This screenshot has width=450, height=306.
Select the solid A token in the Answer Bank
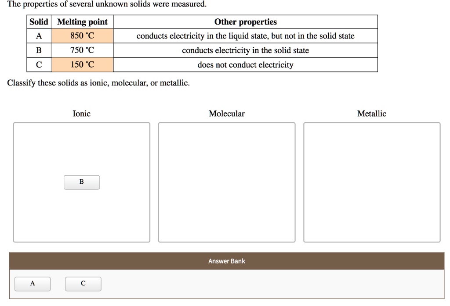coord(33,284)
